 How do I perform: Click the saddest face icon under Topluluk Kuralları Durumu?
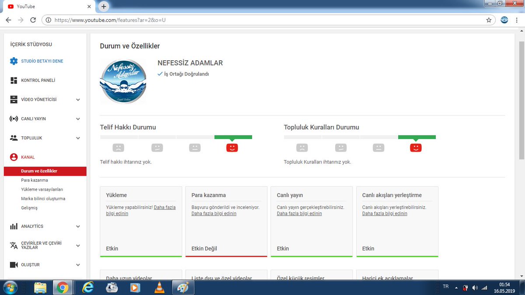click(302, 148)
